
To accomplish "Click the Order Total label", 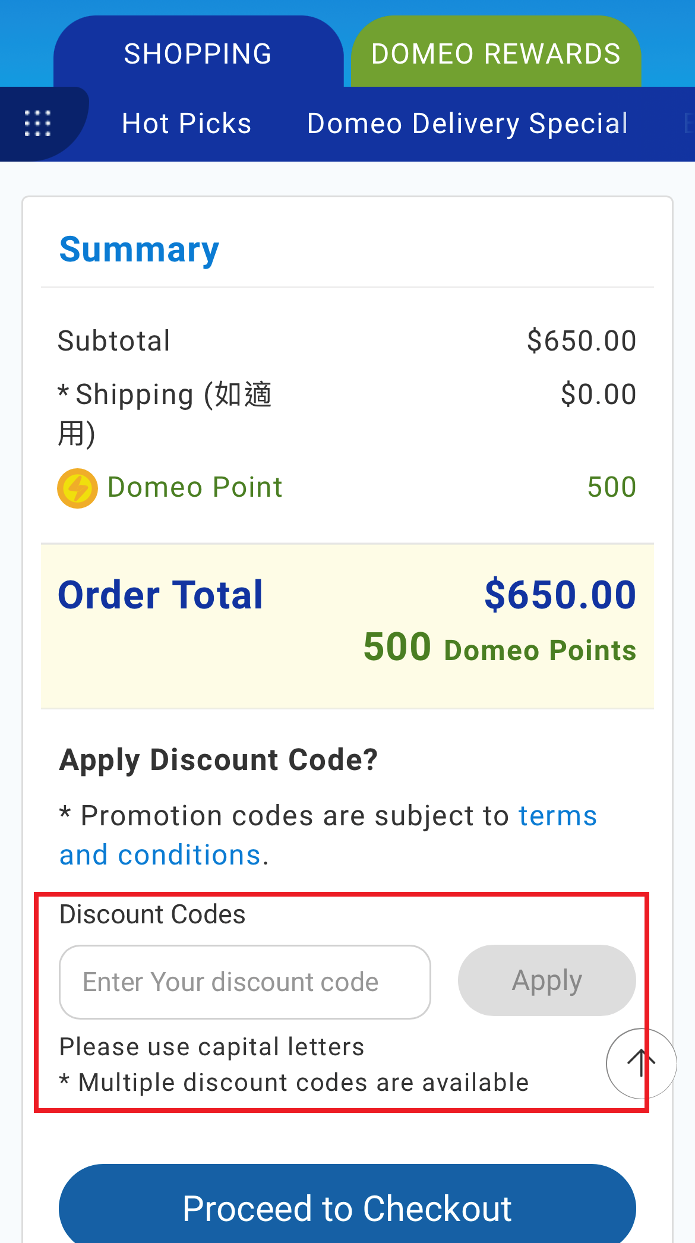I will click(x=160, y=595).
